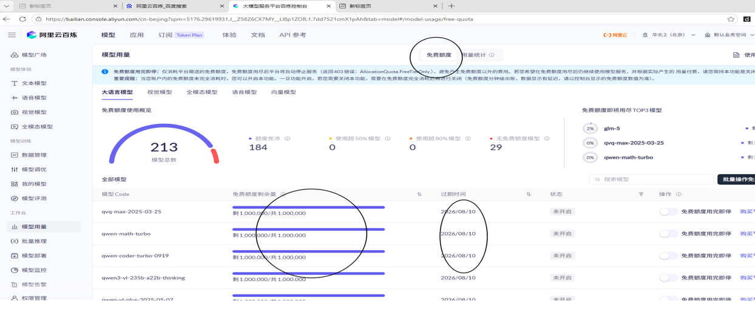Click the 模型部署 sidebar icon
The width and height of the screenshot is (755, 309).
[x=15, y=256]
